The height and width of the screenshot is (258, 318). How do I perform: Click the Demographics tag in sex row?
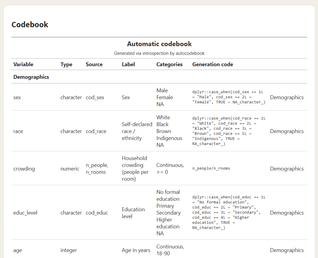click(287, 97)
